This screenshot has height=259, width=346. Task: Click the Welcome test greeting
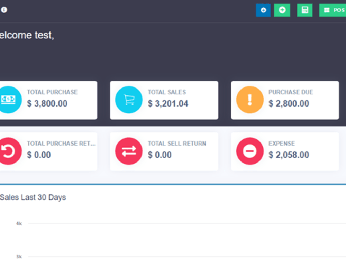(27, 35)
